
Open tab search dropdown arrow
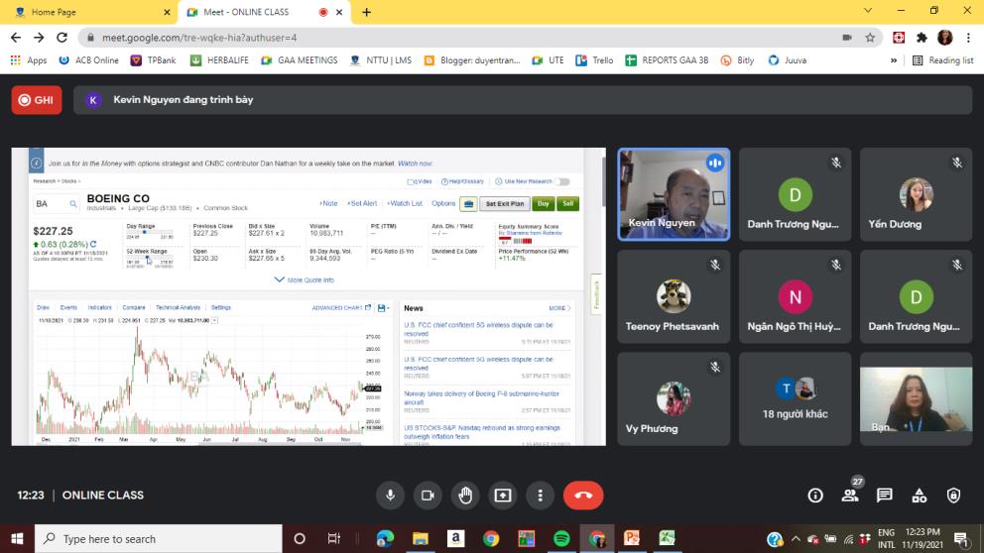pyautogui.click(x=868, y=11)
